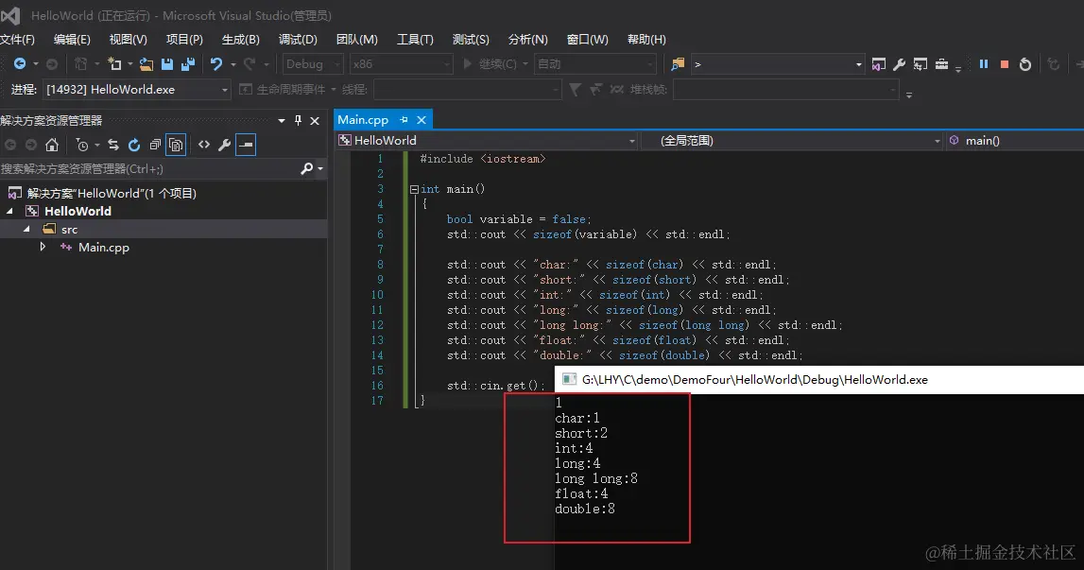The image size is (1084, 570).
Task: Open the 测试(S) menu
Action: (x=471, y=40)
